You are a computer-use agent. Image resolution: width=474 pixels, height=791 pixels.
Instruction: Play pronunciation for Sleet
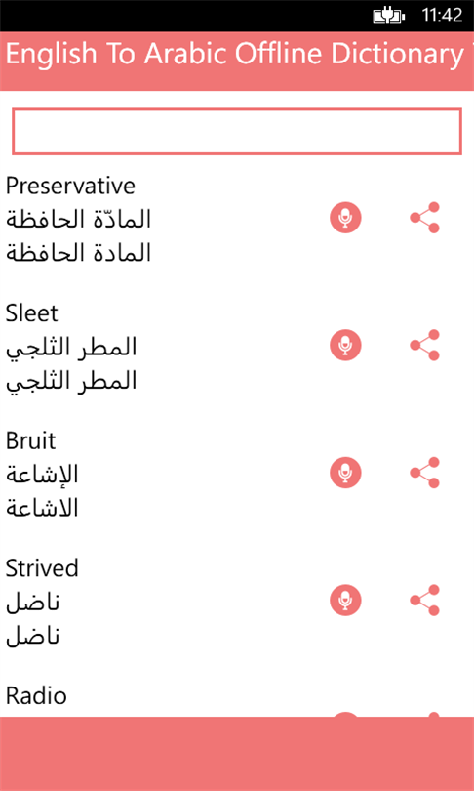[345, 346]
